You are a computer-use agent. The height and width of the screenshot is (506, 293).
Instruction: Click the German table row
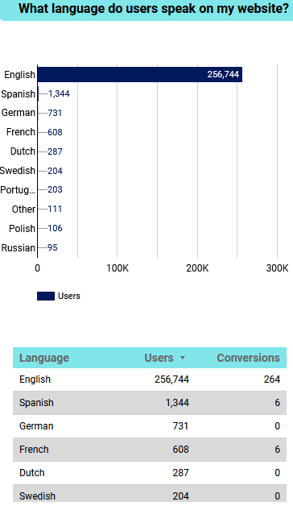tap(150, 426)
